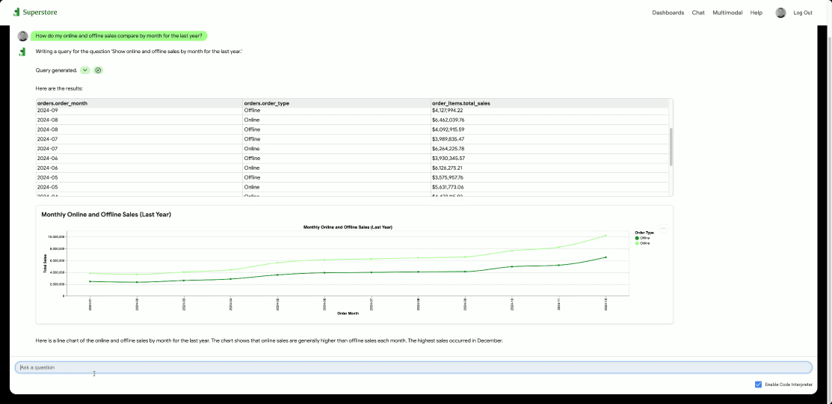
Task: Click the Log Out link
Action: pyautogui.click(x=803, y=13)
